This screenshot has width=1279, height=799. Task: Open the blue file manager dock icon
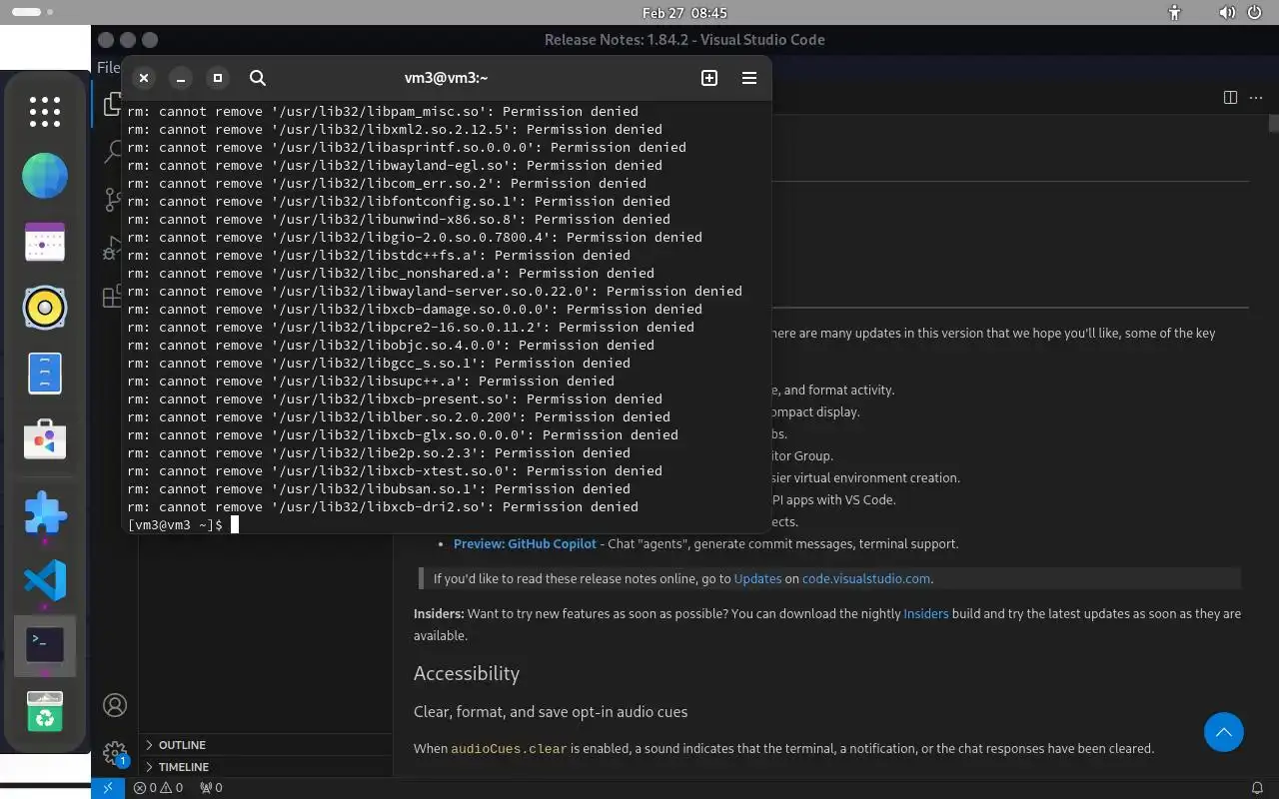tap(45, 374)
